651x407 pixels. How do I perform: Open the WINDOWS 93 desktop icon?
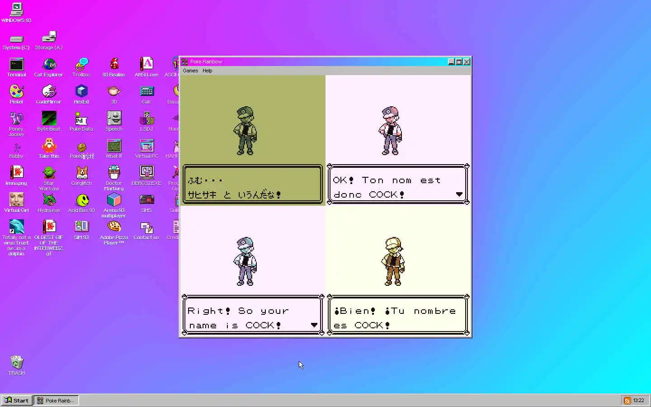[x=16, y=13]
